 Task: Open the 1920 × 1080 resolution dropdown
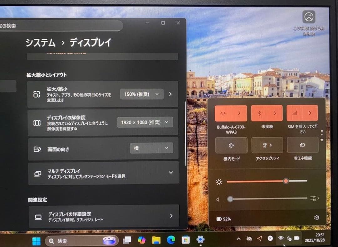[145, 122]
